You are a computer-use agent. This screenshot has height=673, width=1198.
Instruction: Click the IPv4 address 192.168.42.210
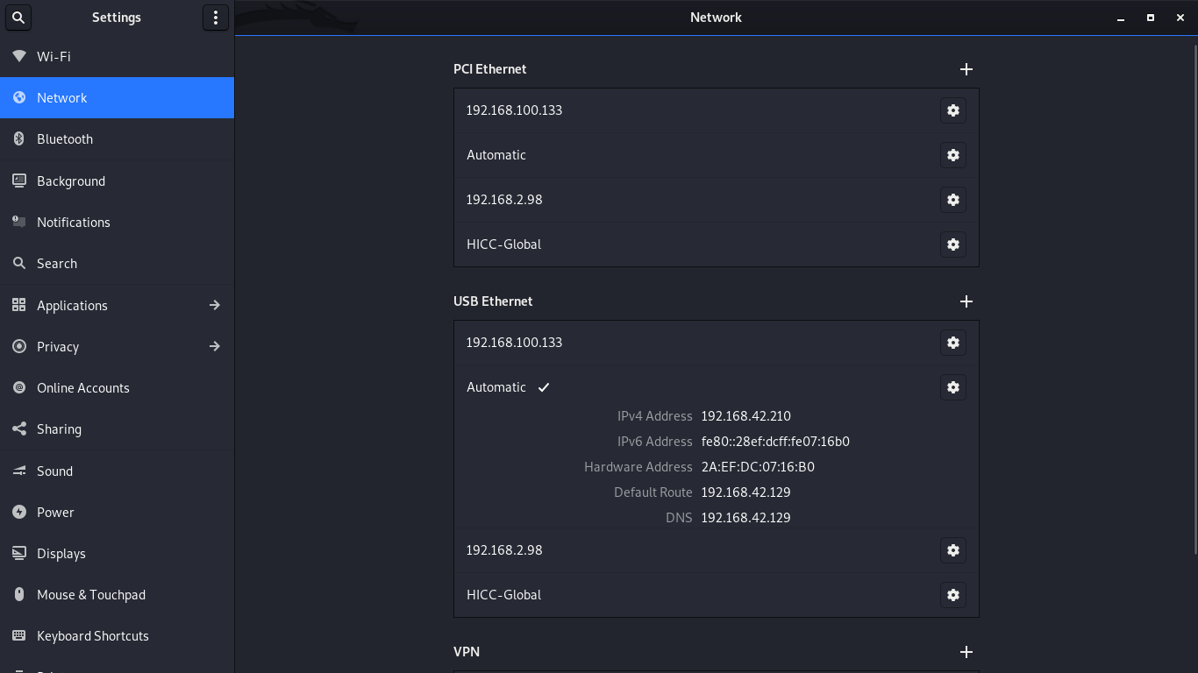[745, 416]
